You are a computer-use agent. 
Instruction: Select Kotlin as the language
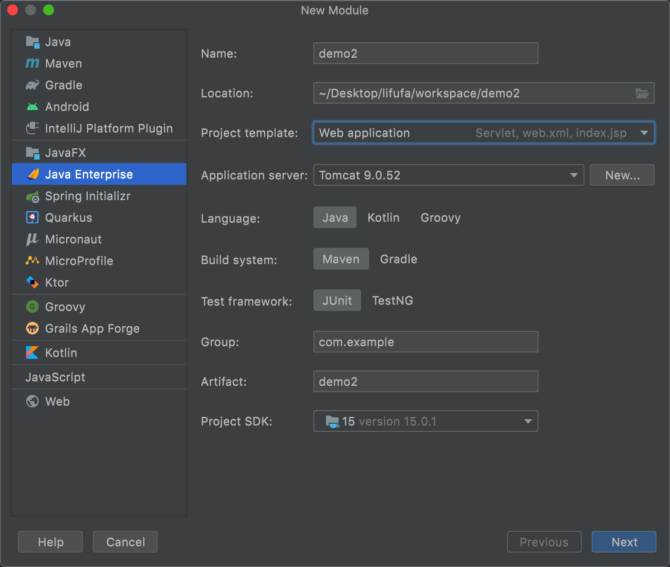tap(384, 217)
